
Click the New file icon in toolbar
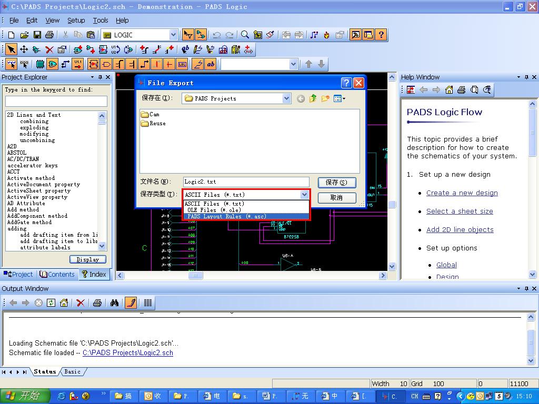pos(12,35)
